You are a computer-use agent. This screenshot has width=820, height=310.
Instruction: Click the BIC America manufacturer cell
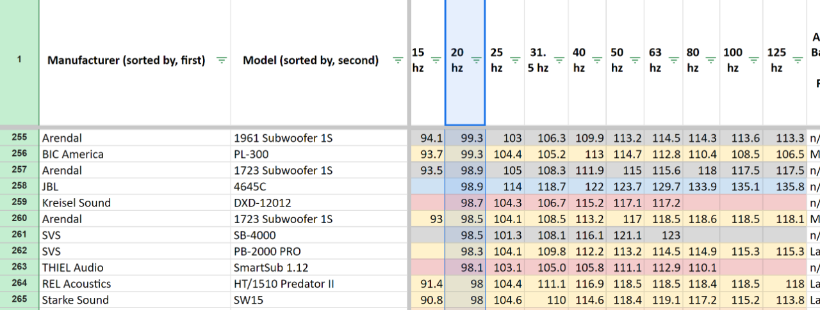tap(135, 154)
